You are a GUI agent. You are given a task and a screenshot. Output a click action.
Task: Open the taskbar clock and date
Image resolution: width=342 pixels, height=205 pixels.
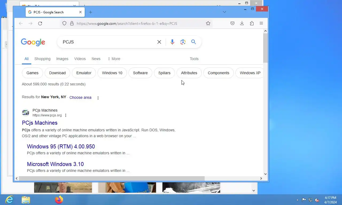(x=331, y=200)
